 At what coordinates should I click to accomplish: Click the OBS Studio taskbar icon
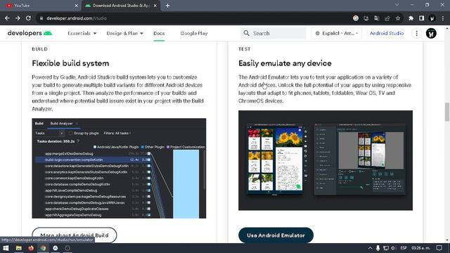67,248
